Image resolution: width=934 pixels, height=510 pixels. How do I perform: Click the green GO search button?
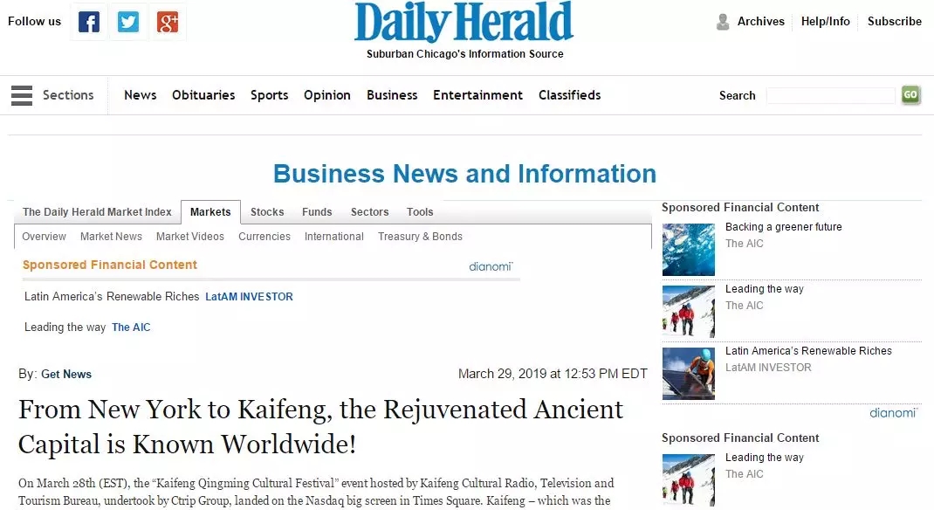tap(910, 94)
